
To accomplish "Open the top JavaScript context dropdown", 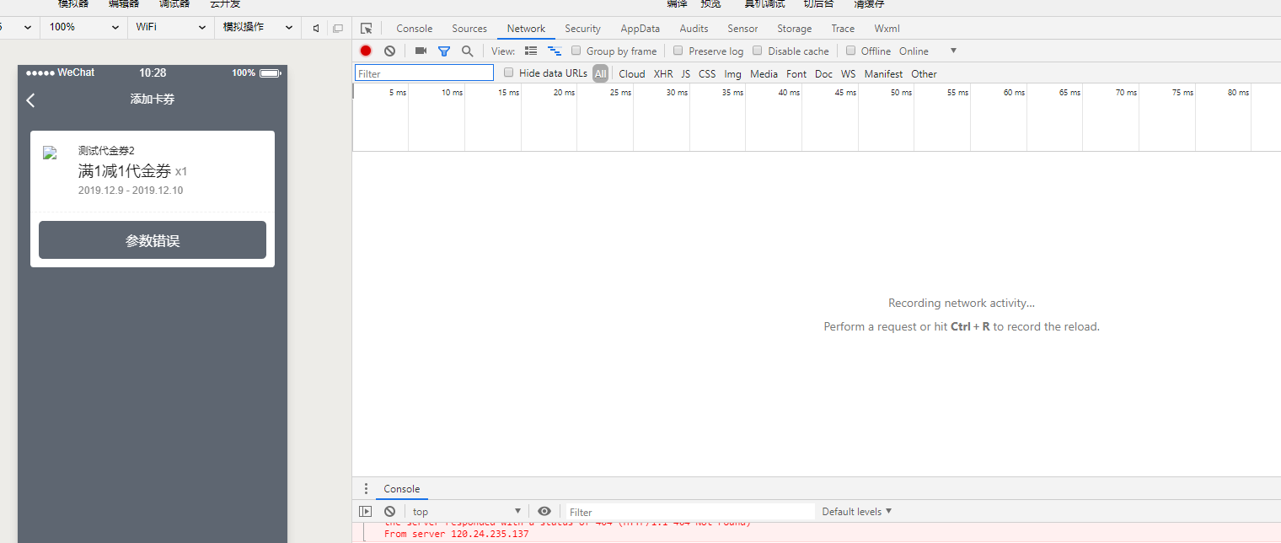I will [x=467, y=512].
